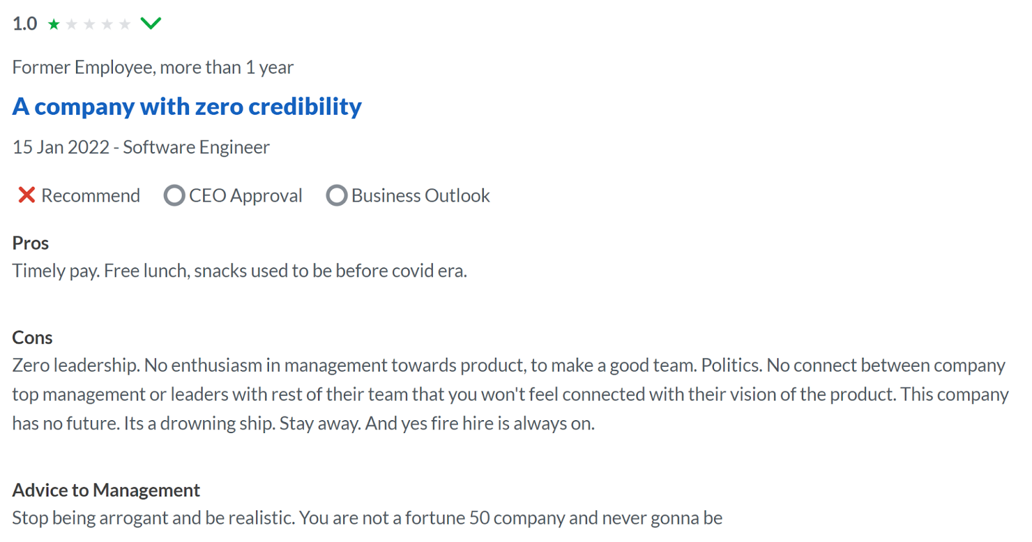
Task: Open review titled A company with zero credibility
Action: [187, 106]
